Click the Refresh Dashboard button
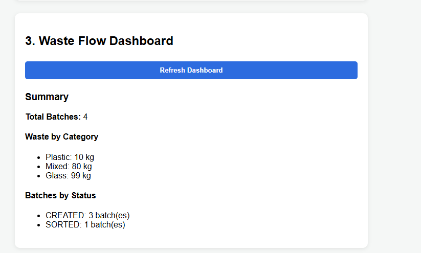The image size is (421, 253). (x=191, y=71)
